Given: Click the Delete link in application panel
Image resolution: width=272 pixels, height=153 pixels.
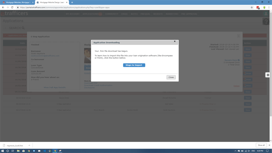Looking at the screenshot, I should click(236, 86).
